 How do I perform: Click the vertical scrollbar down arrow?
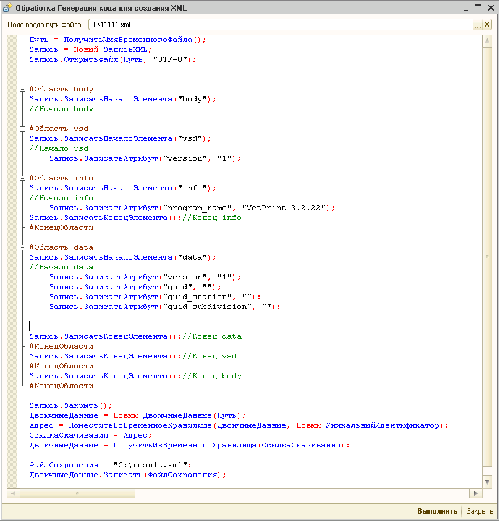pyautogui.click(x=487, y=481)
